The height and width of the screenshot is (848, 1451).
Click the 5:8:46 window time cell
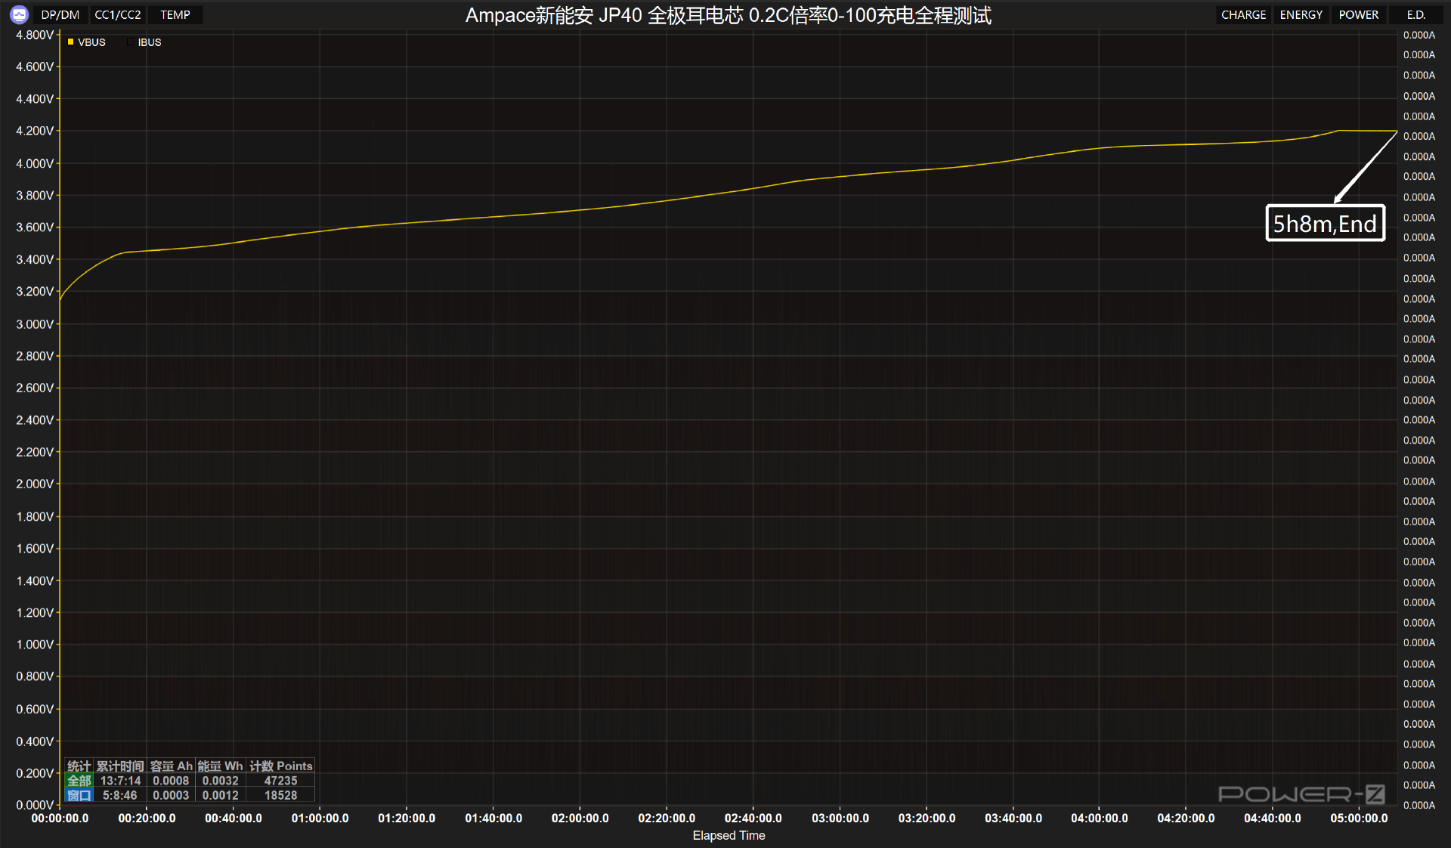pyautogui.click(x=120, y=795)
